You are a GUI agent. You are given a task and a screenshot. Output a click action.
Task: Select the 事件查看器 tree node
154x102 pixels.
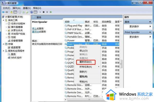point(17,27)
